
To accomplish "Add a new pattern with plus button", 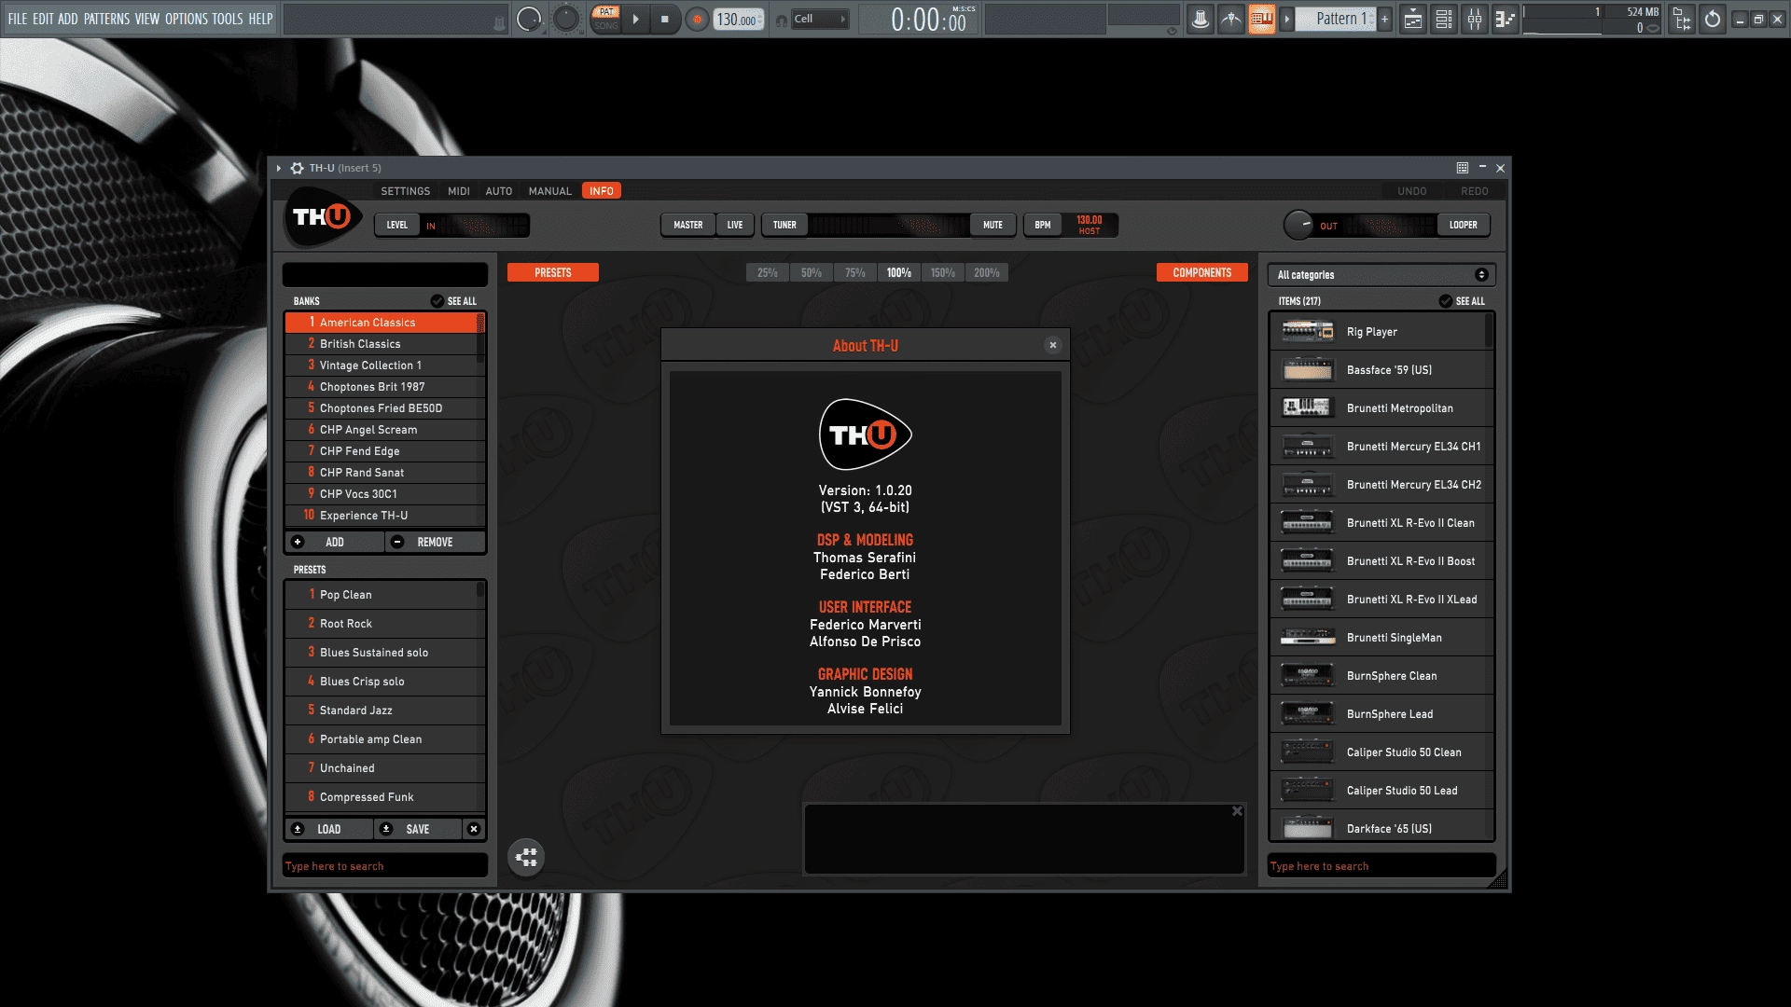I will [x=1384, y=19].
